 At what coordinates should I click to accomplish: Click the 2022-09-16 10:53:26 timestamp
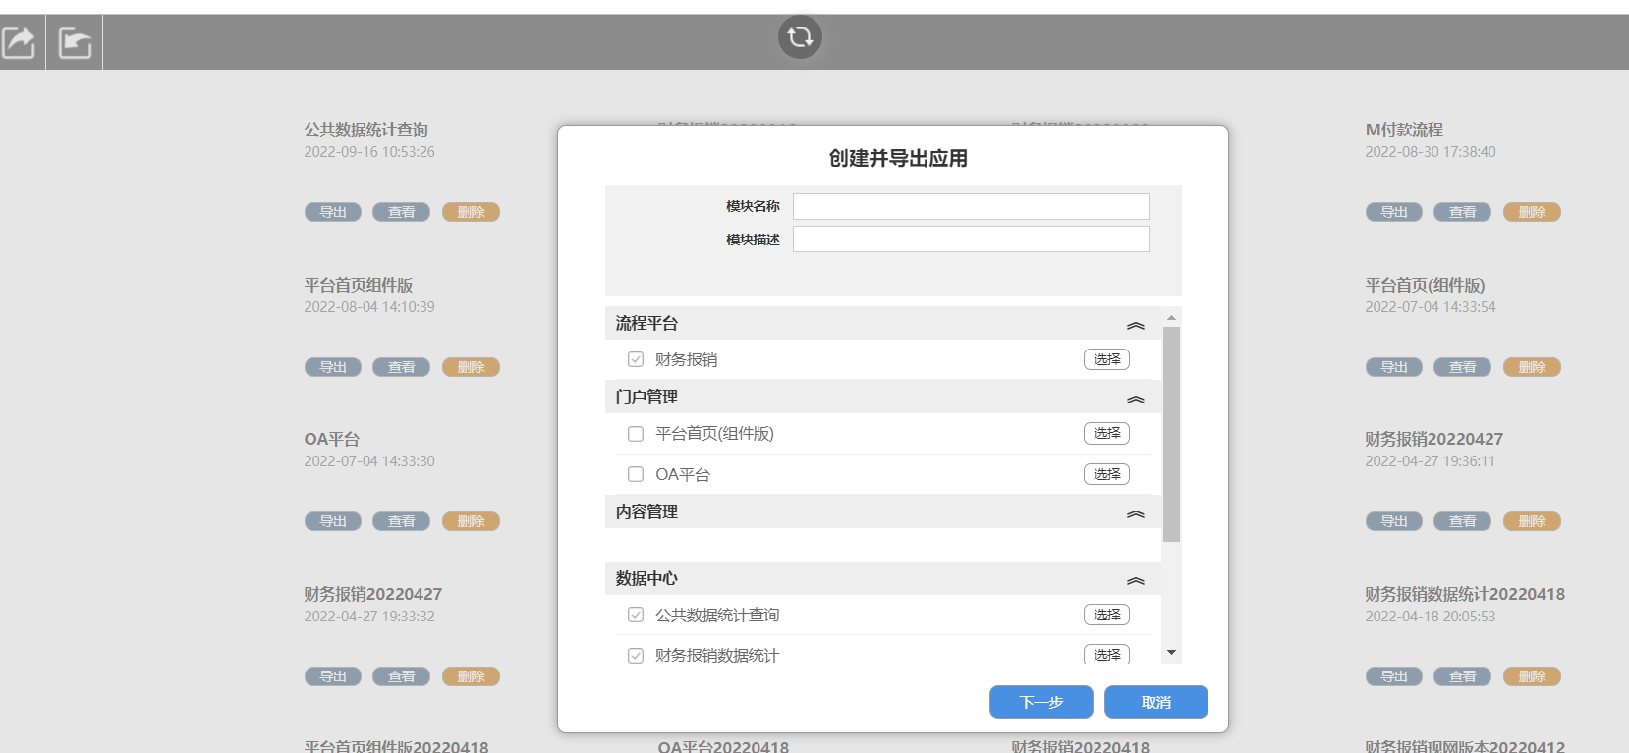pos(369,152)
